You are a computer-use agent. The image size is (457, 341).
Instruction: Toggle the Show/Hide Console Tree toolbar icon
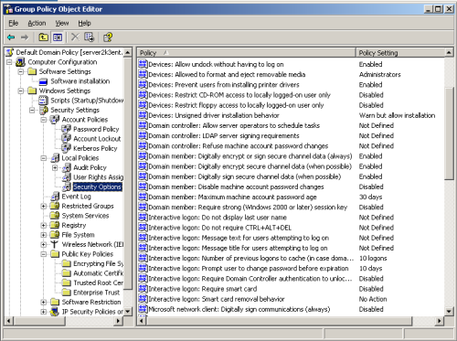coord(58,37)
